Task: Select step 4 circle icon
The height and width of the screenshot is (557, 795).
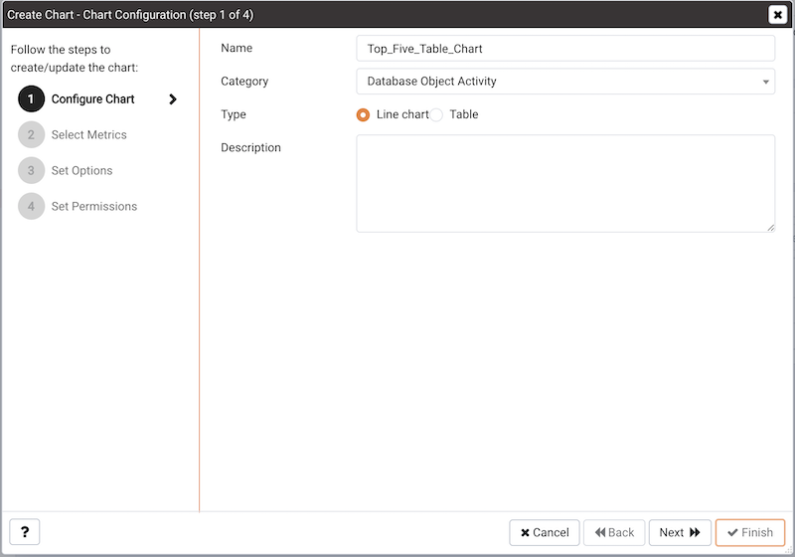Action: pyautogui.click(x=32, y=206)
